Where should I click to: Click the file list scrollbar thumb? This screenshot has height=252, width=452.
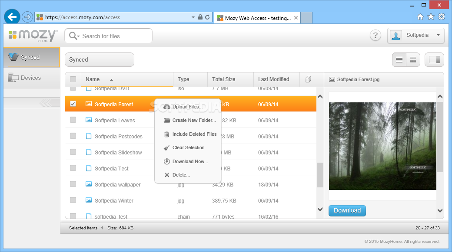320,175
